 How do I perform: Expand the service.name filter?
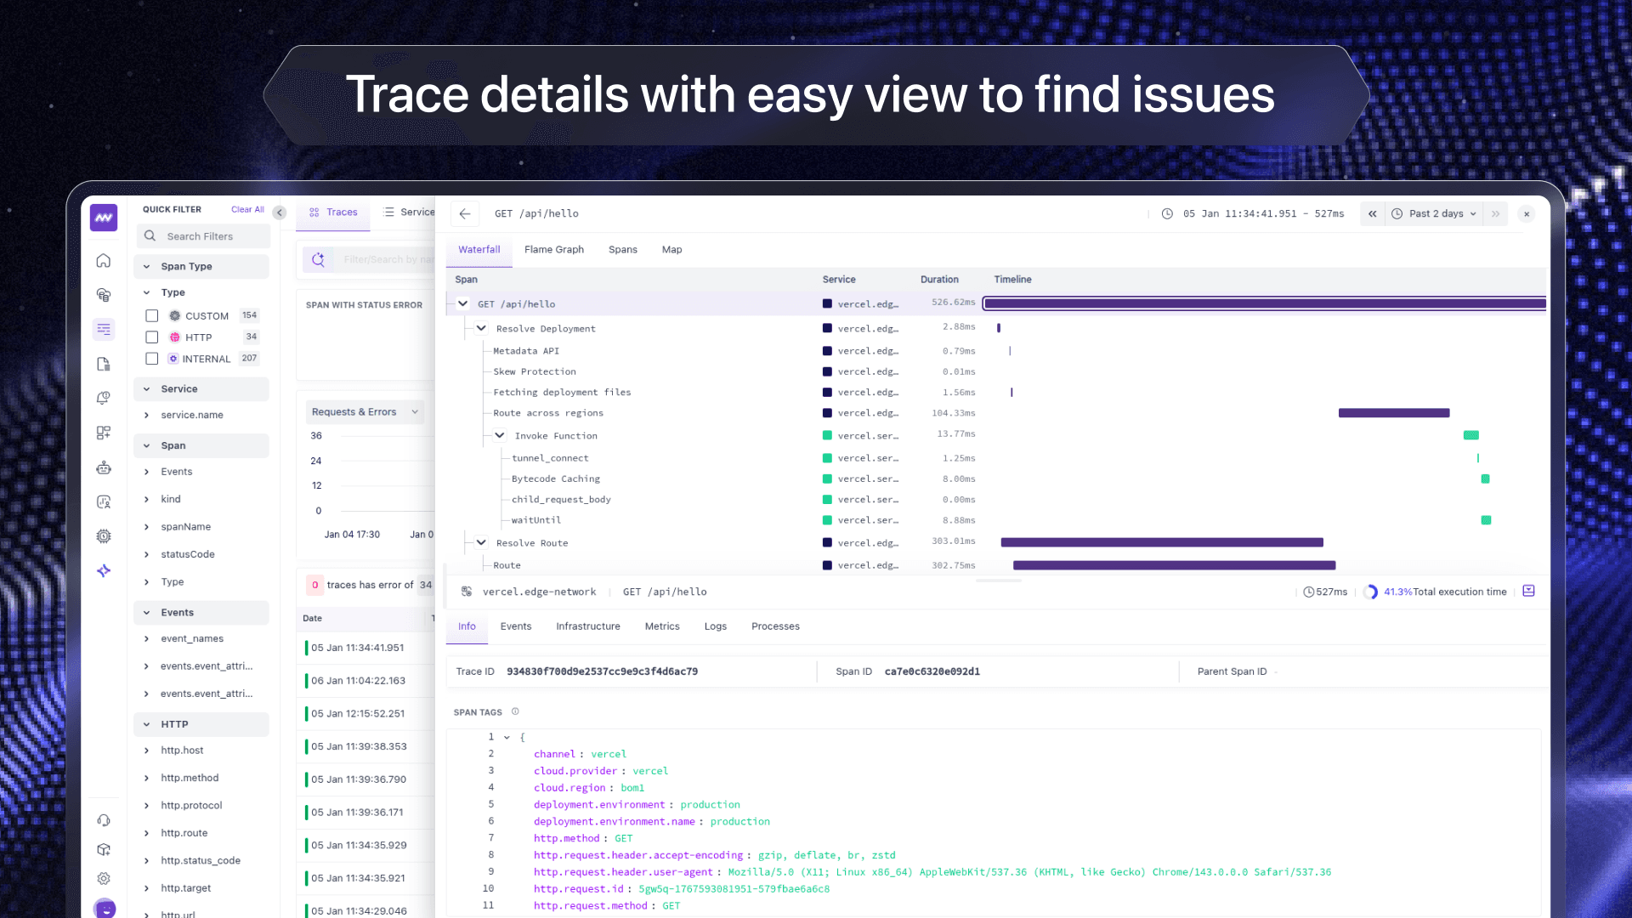(192, 415)
